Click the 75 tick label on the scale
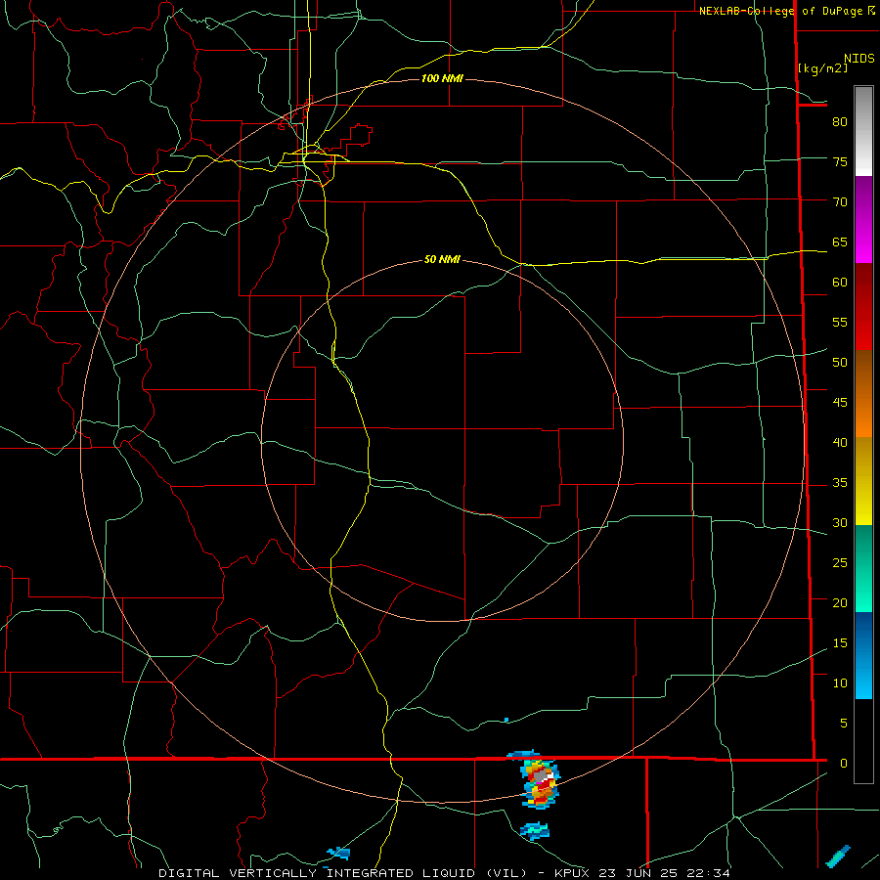 (x=840, y=161)
